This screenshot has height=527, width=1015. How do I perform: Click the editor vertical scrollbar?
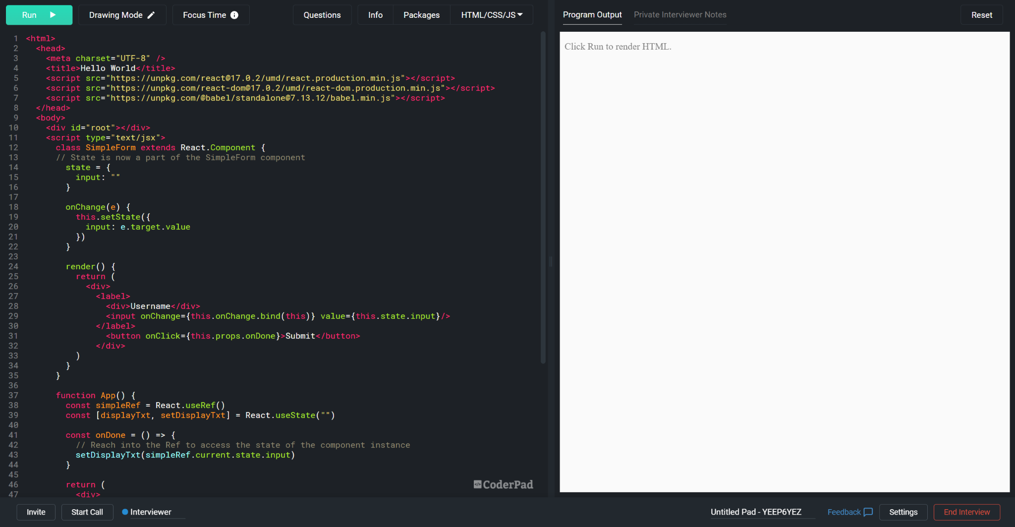coord(543,198)
